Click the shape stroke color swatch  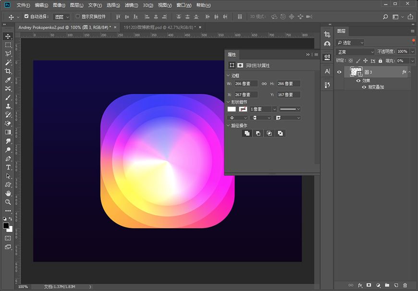pos(243,109)
